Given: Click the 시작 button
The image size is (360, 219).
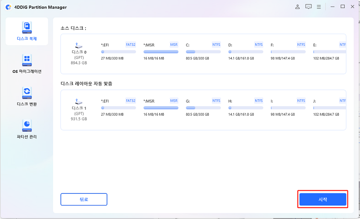Looking at the screenshot, I should tap(323, 199).
